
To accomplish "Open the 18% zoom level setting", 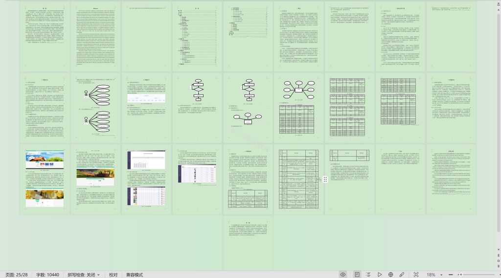I will (x=431, y=275).
